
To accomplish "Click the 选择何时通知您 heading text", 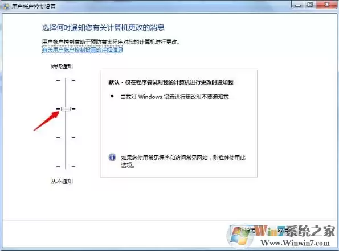I will pyautogui.click(x=103, y=28).
